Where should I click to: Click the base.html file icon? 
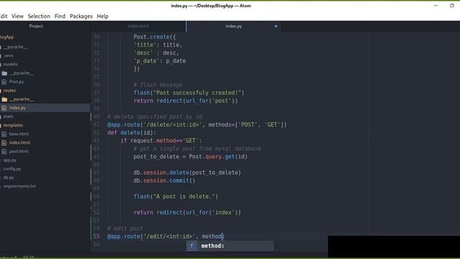4,134
